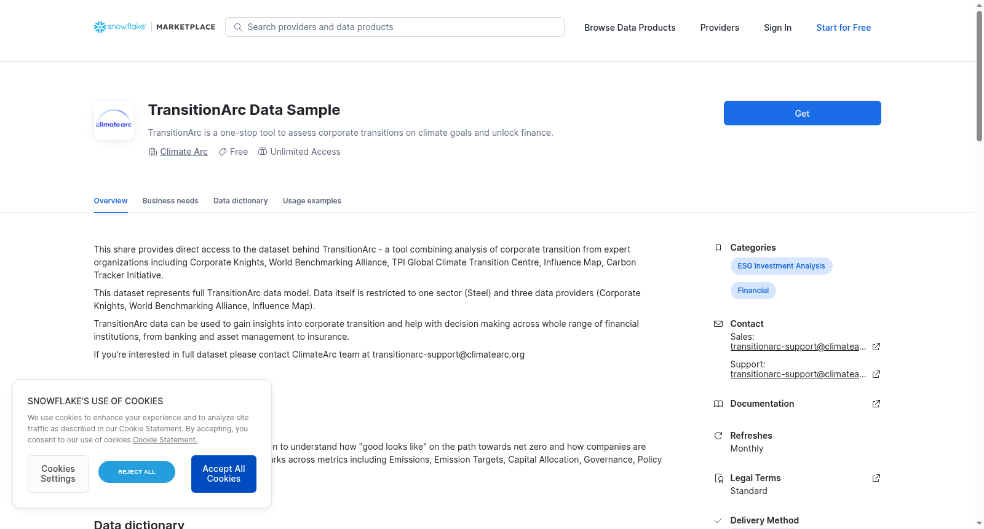Click the Categories bookmark icon
The height and width of the screenshot is (529, 984).
[x=718, y=248]
